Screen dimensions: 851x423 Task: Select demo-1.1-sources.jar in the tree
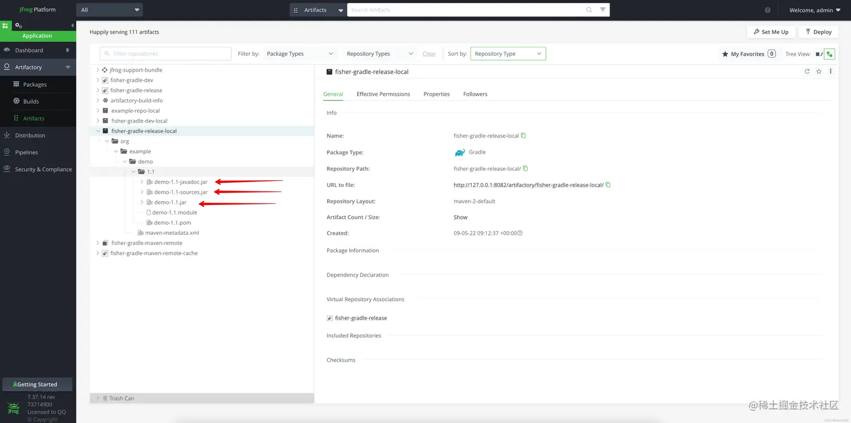coord(181,192)
